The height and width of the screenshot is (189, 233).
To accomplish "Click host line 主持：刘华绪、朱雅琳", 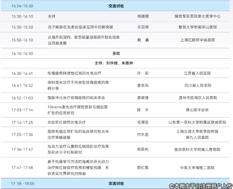I will pyautogui.click(x=114, y=63).
